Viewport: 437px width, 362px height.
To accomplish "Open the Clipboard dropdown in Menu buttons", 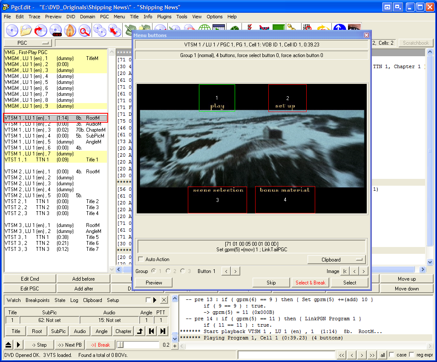I will [x=336, y=259].
